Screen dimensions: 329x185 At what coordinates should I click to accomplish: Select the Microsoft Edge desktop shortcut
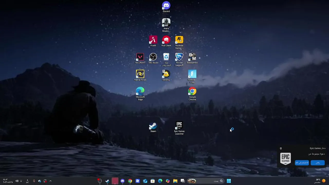pos(140,94)
